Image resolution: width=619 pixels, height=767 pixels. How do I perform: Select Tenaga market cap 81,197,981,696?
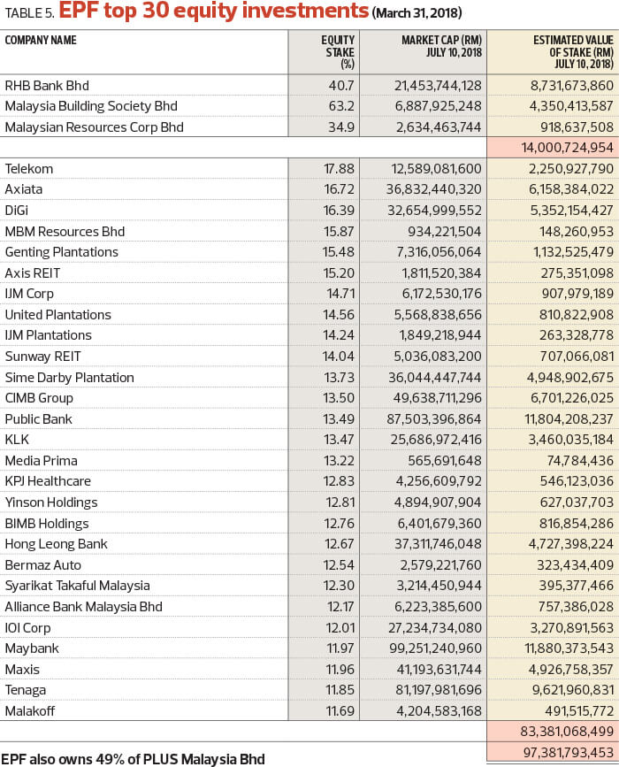tap(436, 690)
